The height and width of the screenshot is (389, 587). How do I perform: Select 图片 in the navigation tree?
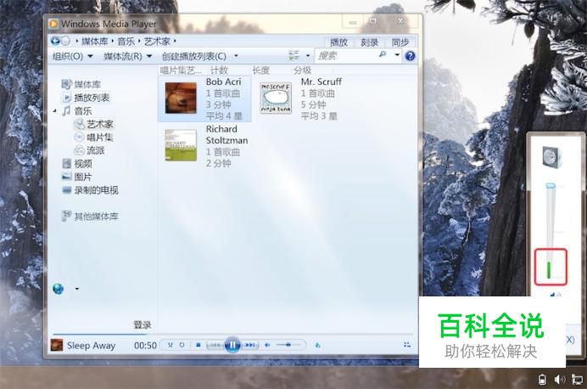click(77, 177)
